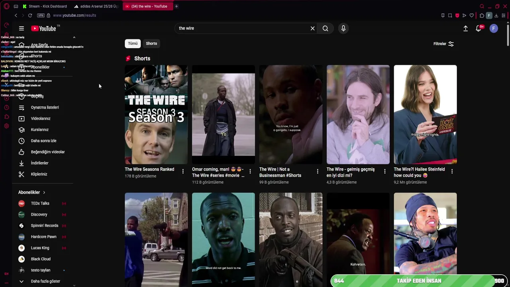Switch to the adidas Arsenal 25/26 tab

(x=96, y=6)
